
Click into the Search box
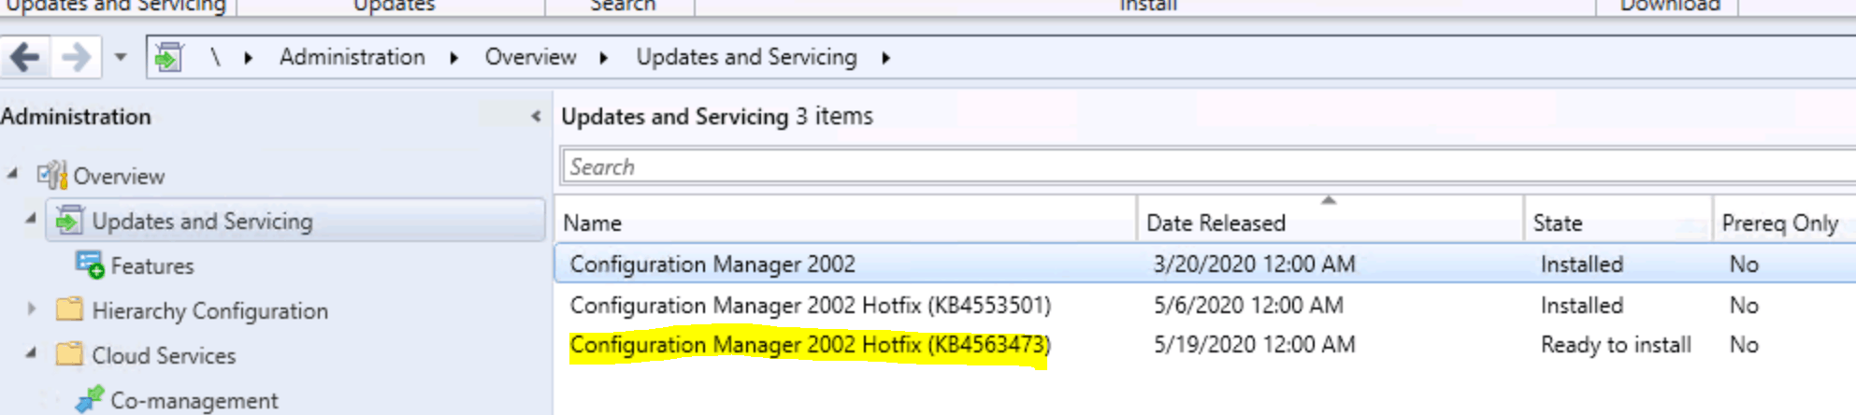(1208, 166)
